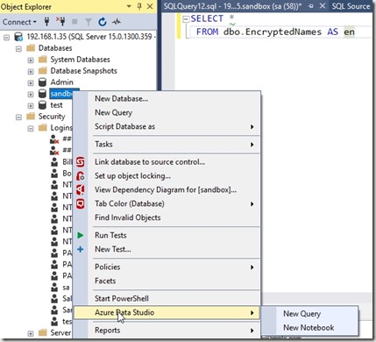Select the Database Snapshots folder

coord(83,71)
